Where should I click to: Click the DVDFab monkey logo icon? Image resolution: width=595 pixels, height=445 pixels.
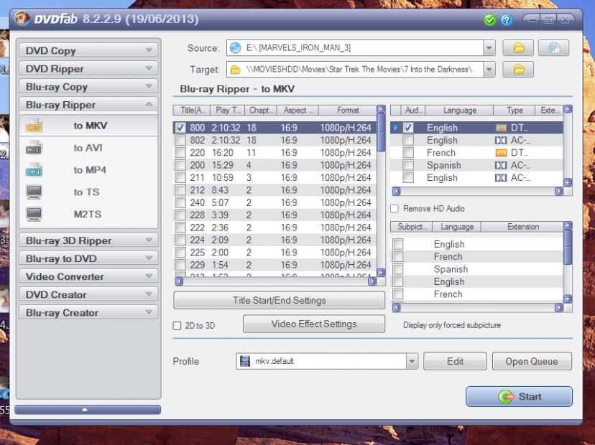pos(22,19)
